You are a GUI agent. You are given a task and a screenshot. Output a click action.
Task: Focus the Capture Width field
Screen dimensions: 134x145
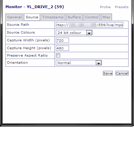tap(62, 40)
